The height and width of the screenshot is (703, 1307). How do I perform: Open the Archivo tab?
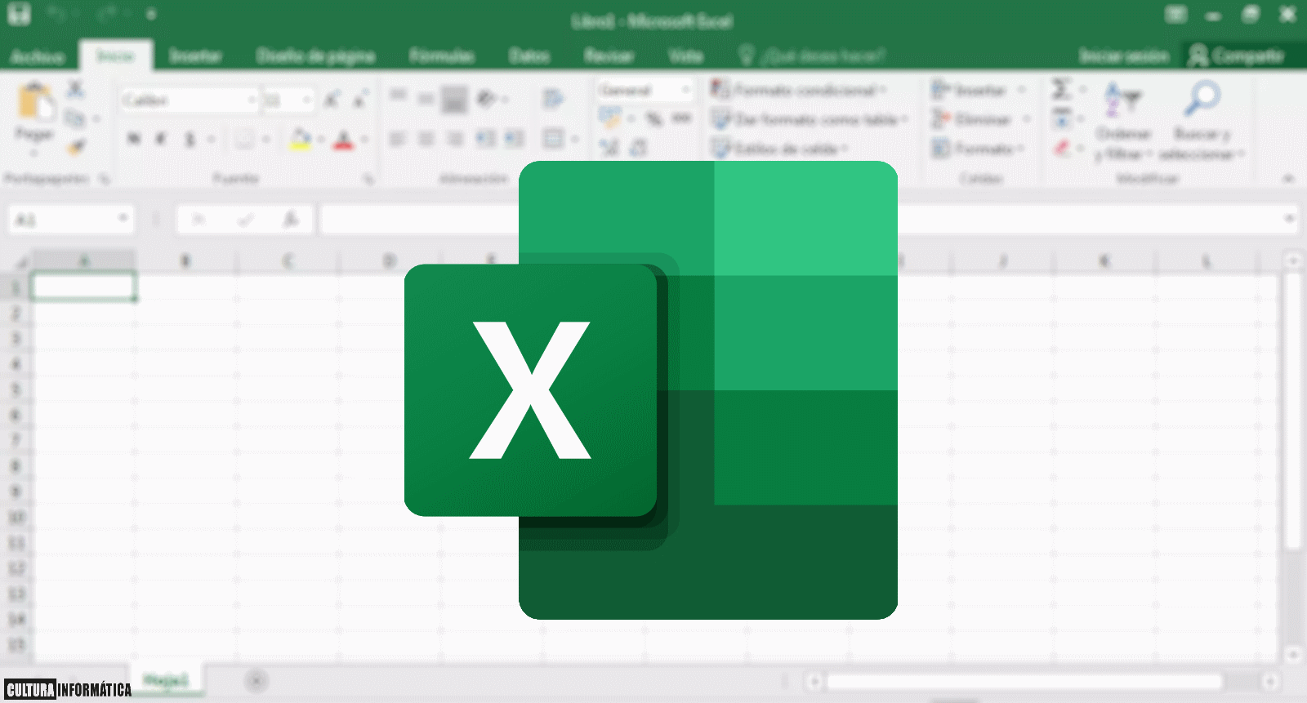point(37,56)
